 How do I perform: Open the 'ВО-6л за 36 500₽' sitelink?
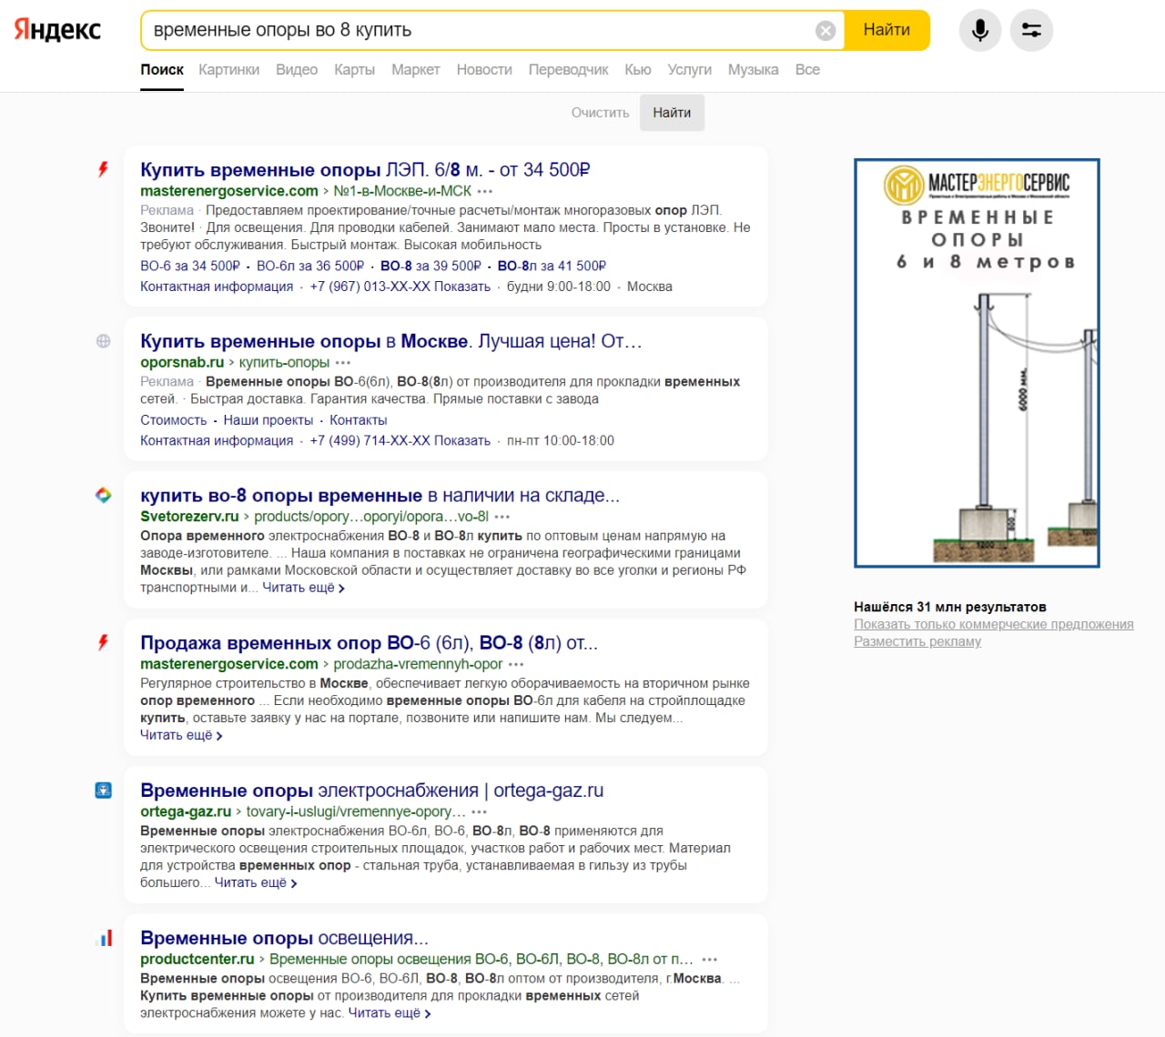[x=310, y=266]
